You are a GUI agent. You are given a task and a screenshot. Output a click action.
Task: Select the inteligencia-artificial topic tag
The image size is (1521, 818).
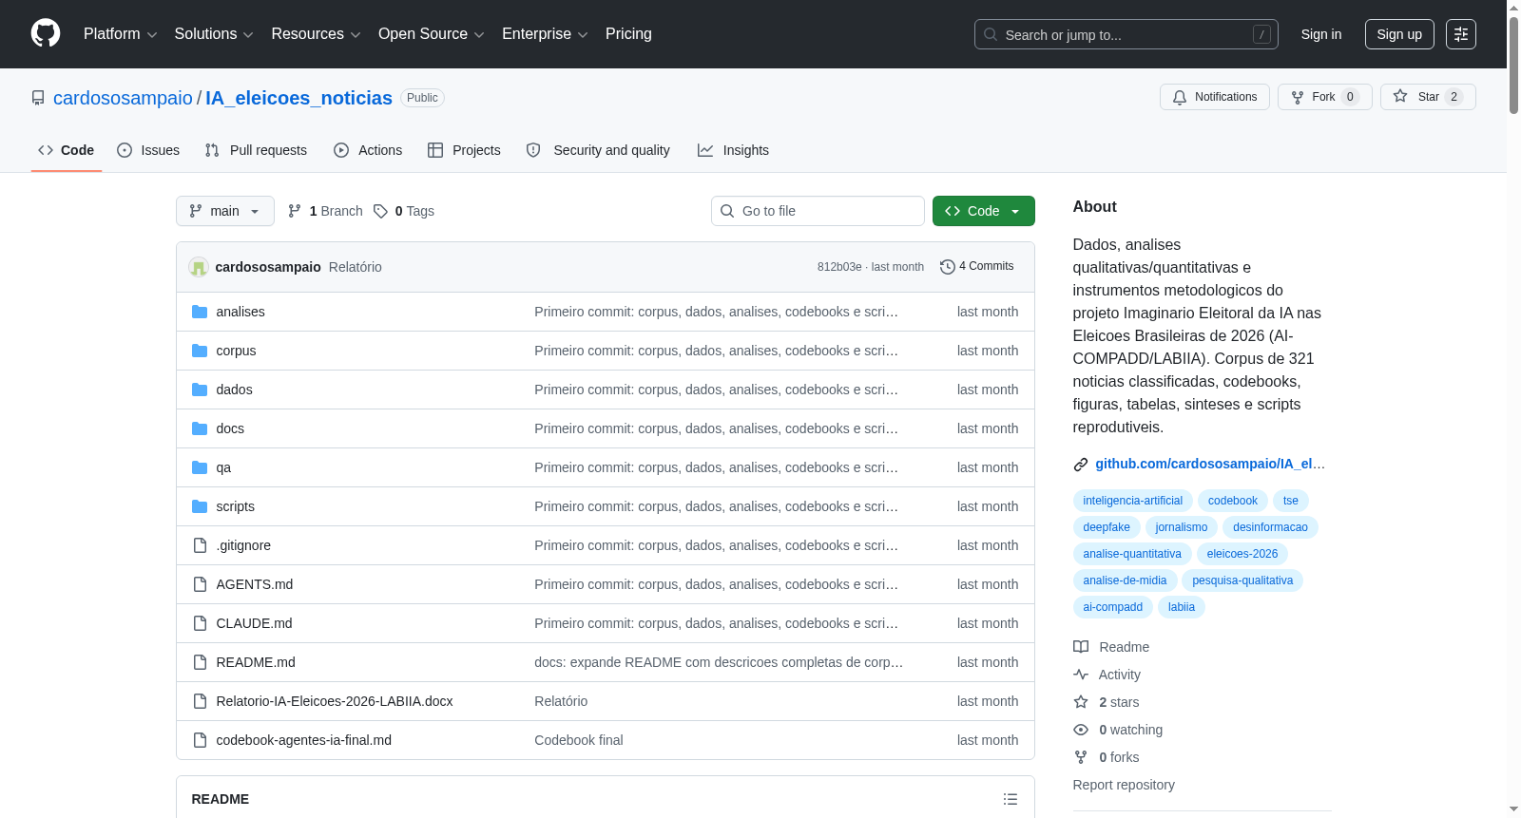pos(1133,501)
